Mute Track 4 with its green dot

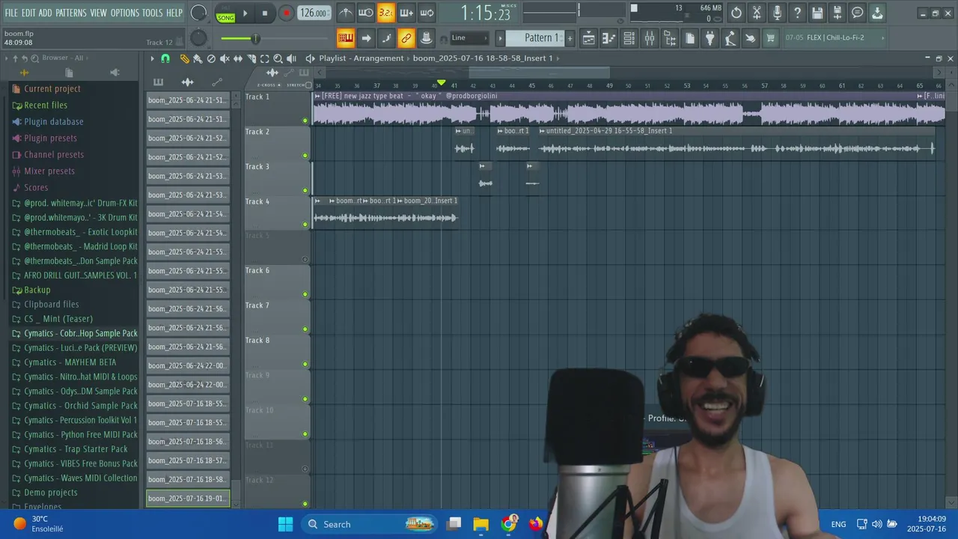[x=305, y=225]
